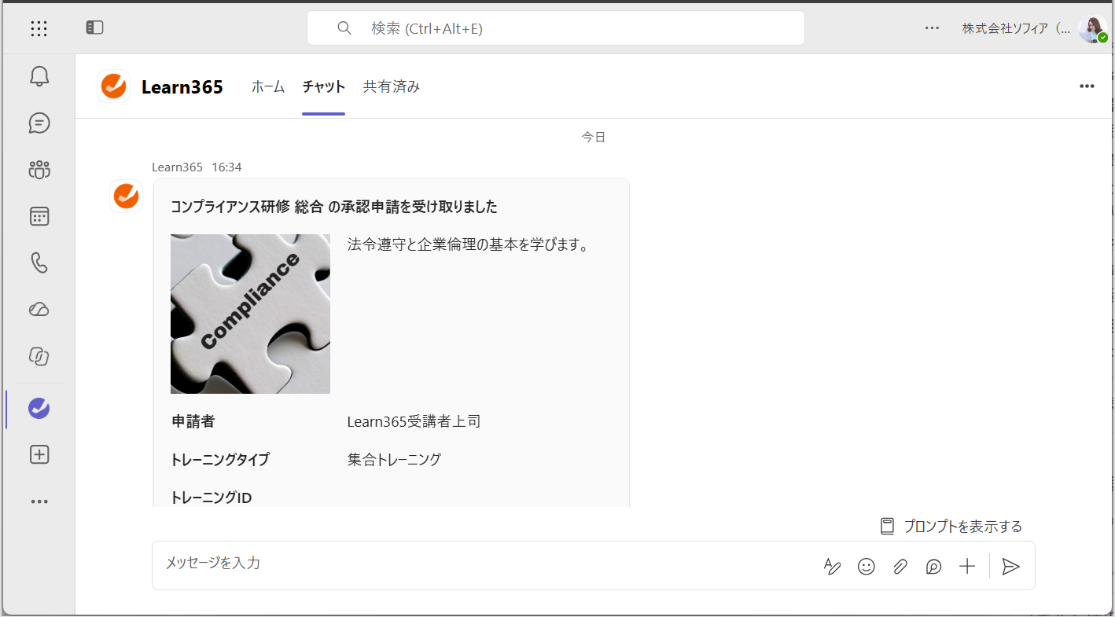Open the emoji picker icon
This screenshot has height=617, width=1115.
[867, 567]
